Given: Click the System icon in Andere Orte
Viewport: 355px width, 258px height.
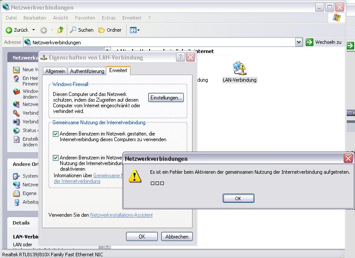Looking at the screenshot, I should (16, 176).
